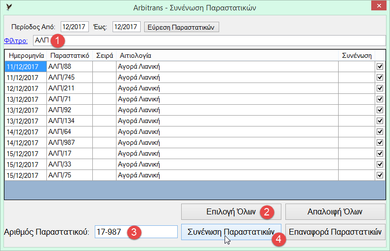This screenshot has width=390, height=251.
Task: Uncheck the checkbox for ΑΛΠ/88
Action: pyautogui.click(x=380, y=67)
